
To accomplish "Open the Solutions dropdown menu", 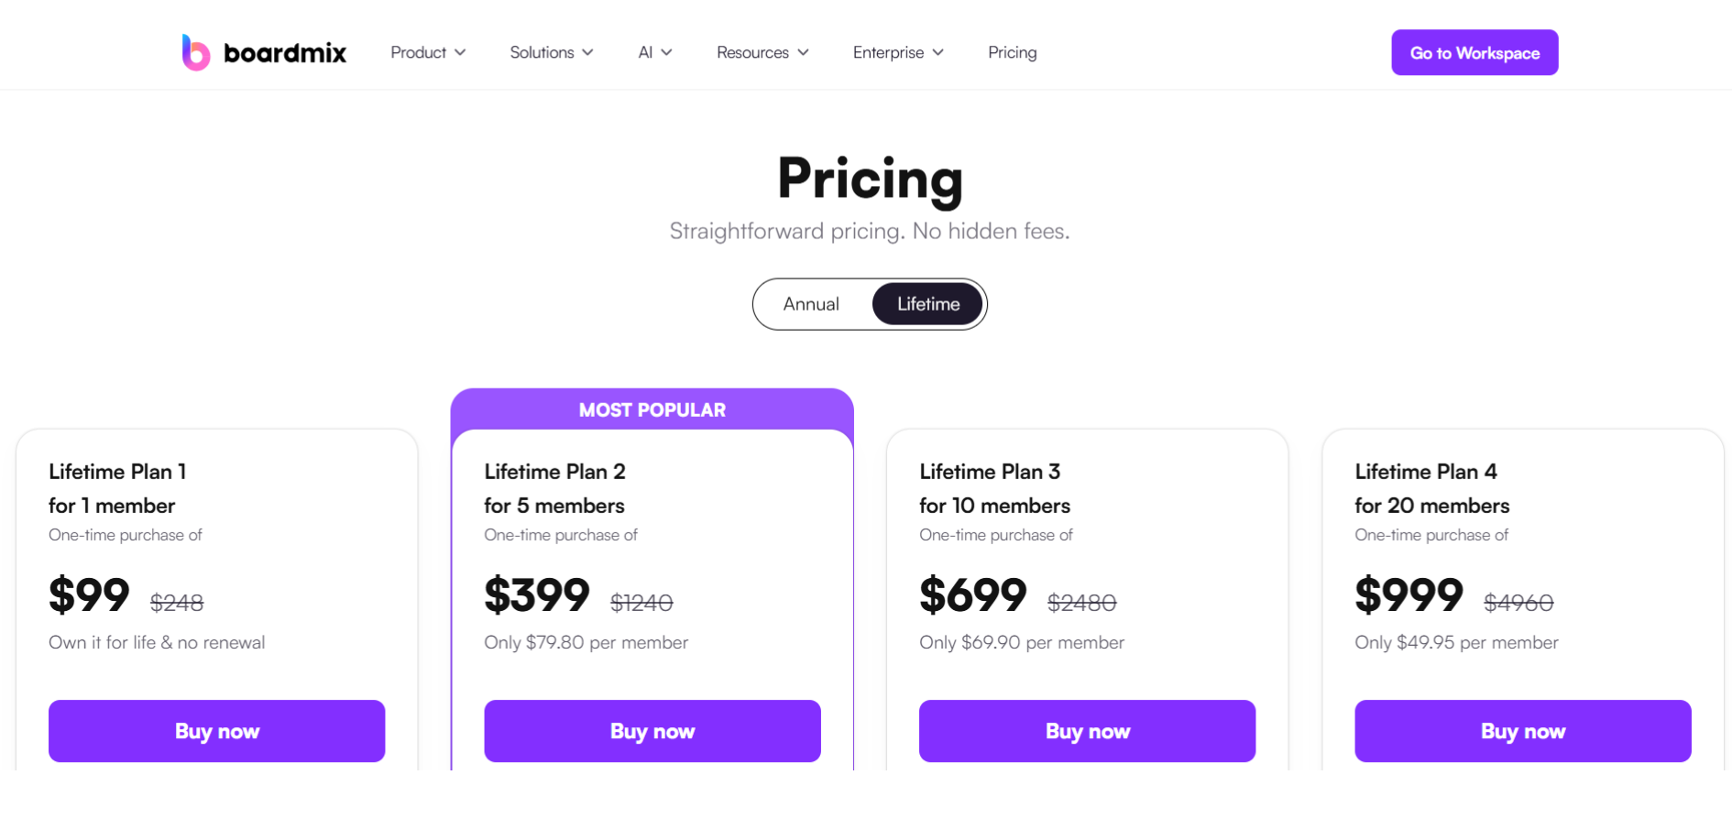I will (x=551, y=53).
